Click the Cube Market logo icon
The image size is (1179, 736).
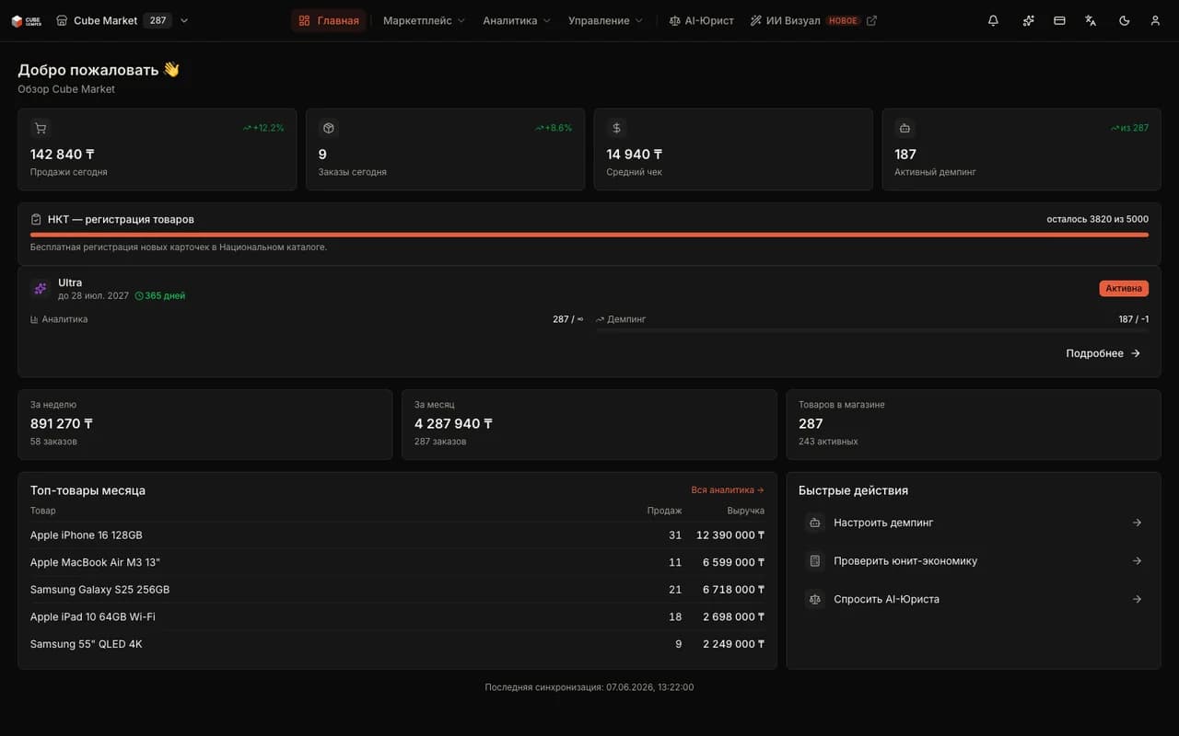pos(26,20)
